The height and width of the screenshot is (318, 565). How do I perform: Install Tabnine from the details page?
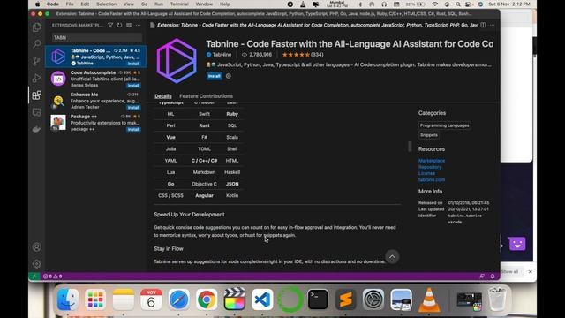(214, 76)
